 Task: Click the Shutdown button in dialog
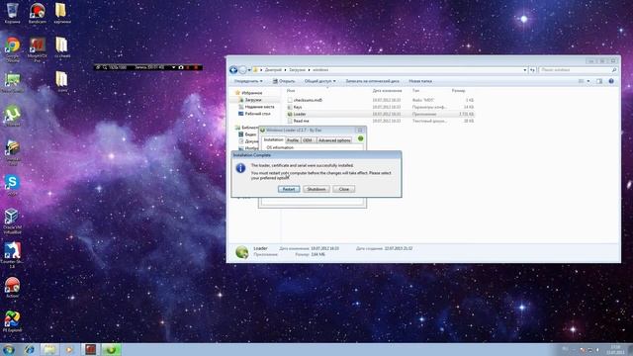(316, 189)
